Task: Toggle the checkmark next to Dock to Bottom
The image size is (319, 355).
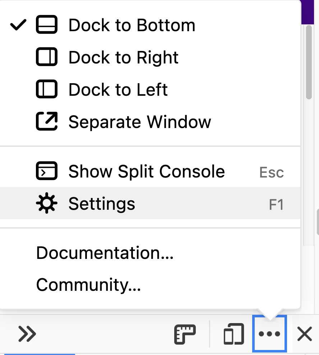Action: 18,25
